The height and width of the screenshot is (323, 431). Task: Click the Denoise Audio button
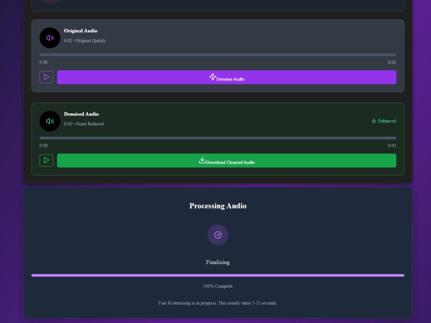[227, 77]
